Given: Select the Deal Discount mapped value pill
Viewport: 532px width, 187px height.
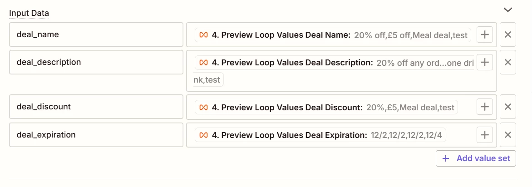Looking at the screenshot, I should point(326,108).
